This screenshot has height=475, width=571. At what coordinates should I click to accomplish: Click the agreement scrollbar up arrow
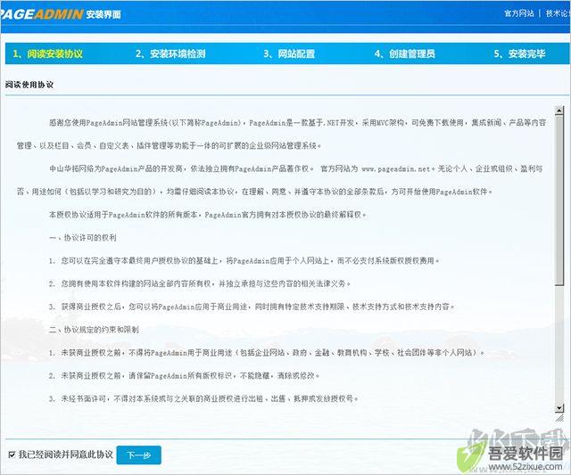559,111
